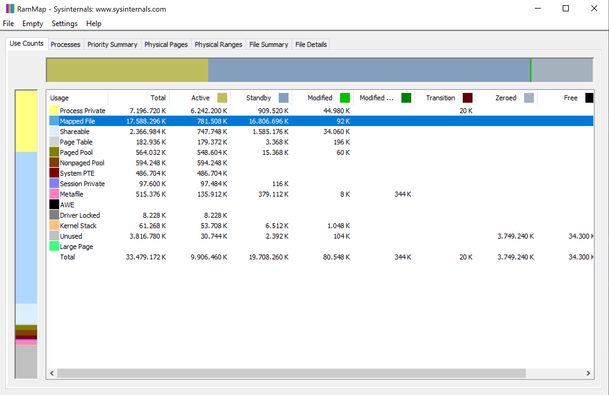Click the RamMap application icon in title bar
The height and width of the screenshot is (395, 609).
click(x=10, y=9)
